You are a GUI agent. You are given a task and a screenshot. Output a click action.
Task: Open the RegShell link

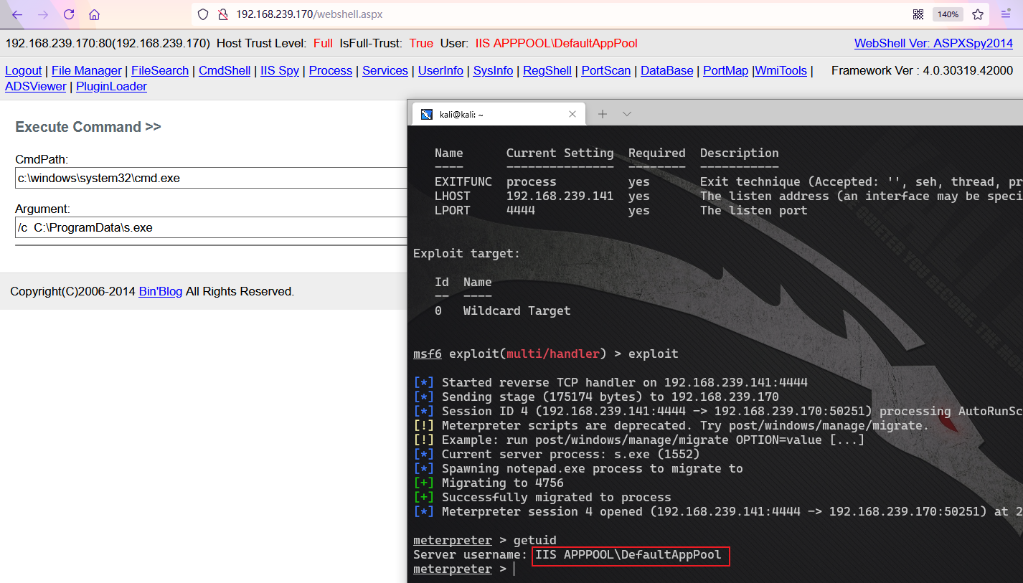coord(547,70)
